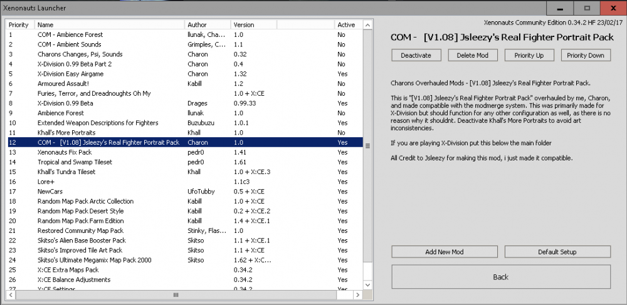Click version 1.62 + X:C... cell
627x305 pixels.
252,260
